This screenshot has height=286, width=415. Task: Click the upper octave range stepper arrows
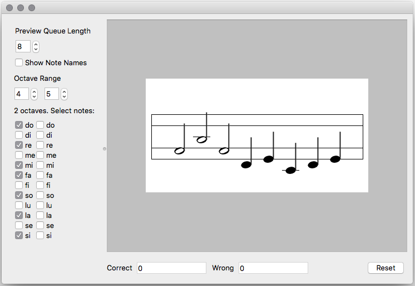[64, 94]
